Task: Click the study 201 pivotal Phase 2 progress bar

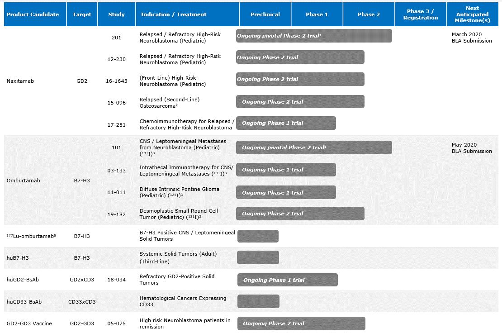Action: tap(314, 36)
